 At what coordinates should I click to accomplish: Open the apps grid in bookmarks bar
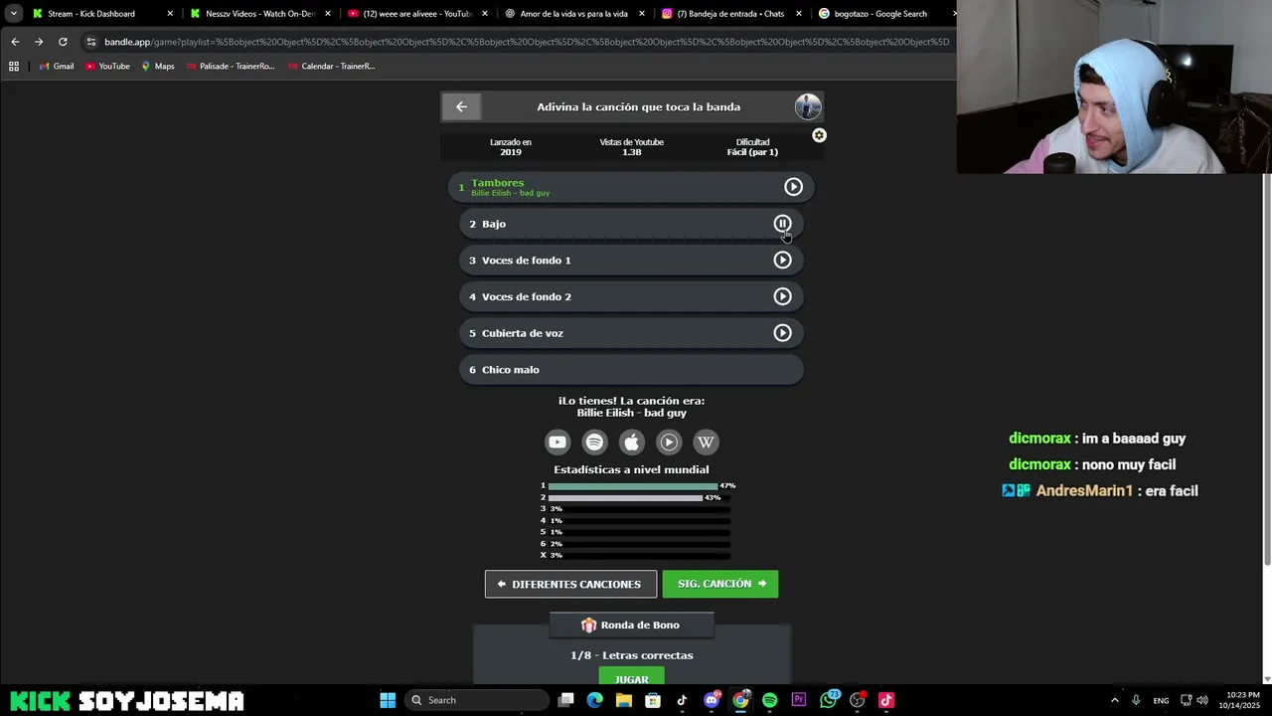14,67
